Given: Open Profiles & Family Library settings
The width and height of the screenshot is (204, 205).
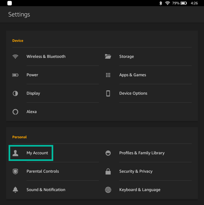Looking at the screenshot, I should 142,153.
